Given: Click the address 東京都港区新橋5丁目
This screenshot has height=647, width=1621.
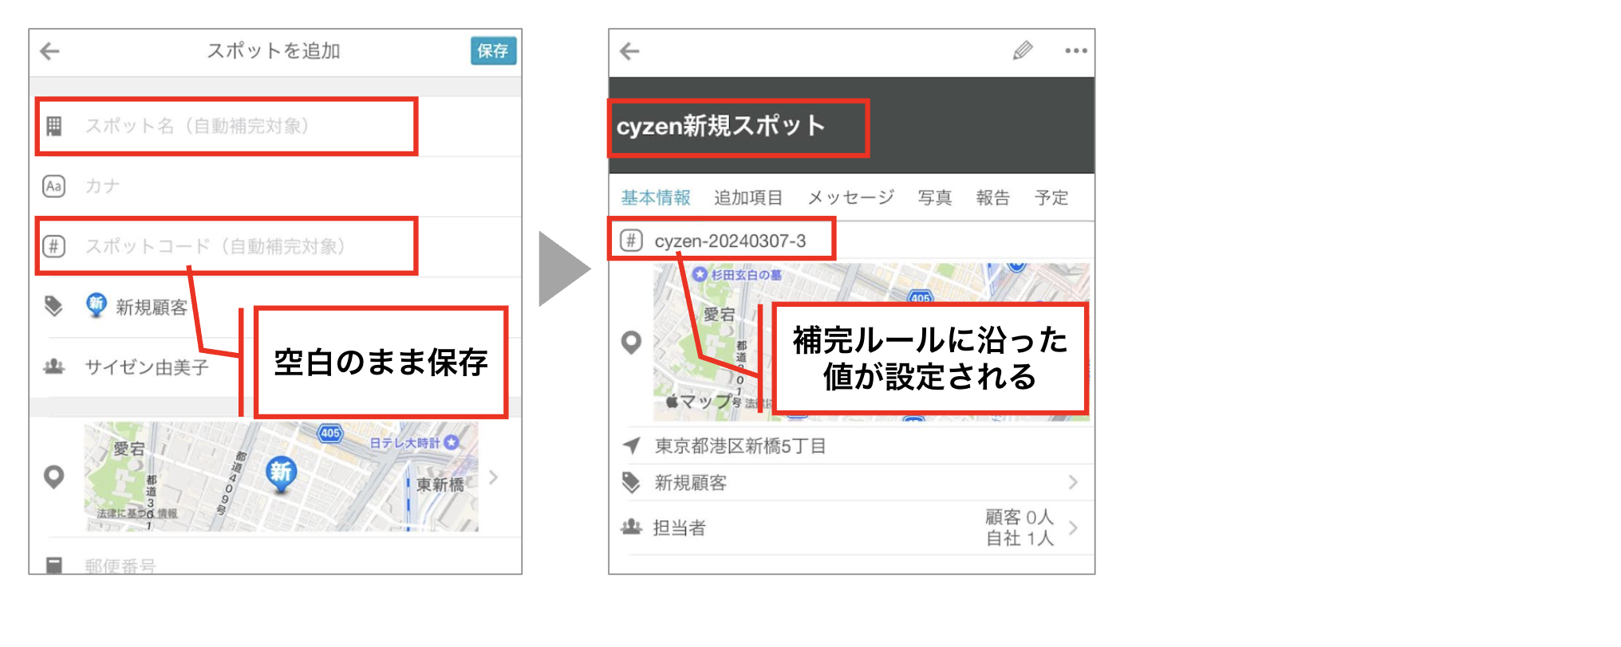Looking at the screenshot, I should pyautogui.click(x=740, y=446).
